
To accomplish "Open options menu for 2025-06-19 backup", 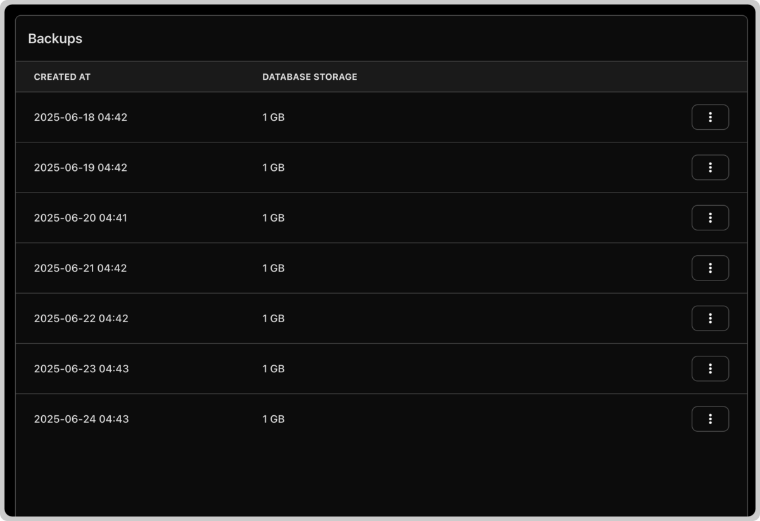I will tap(710, 167).
